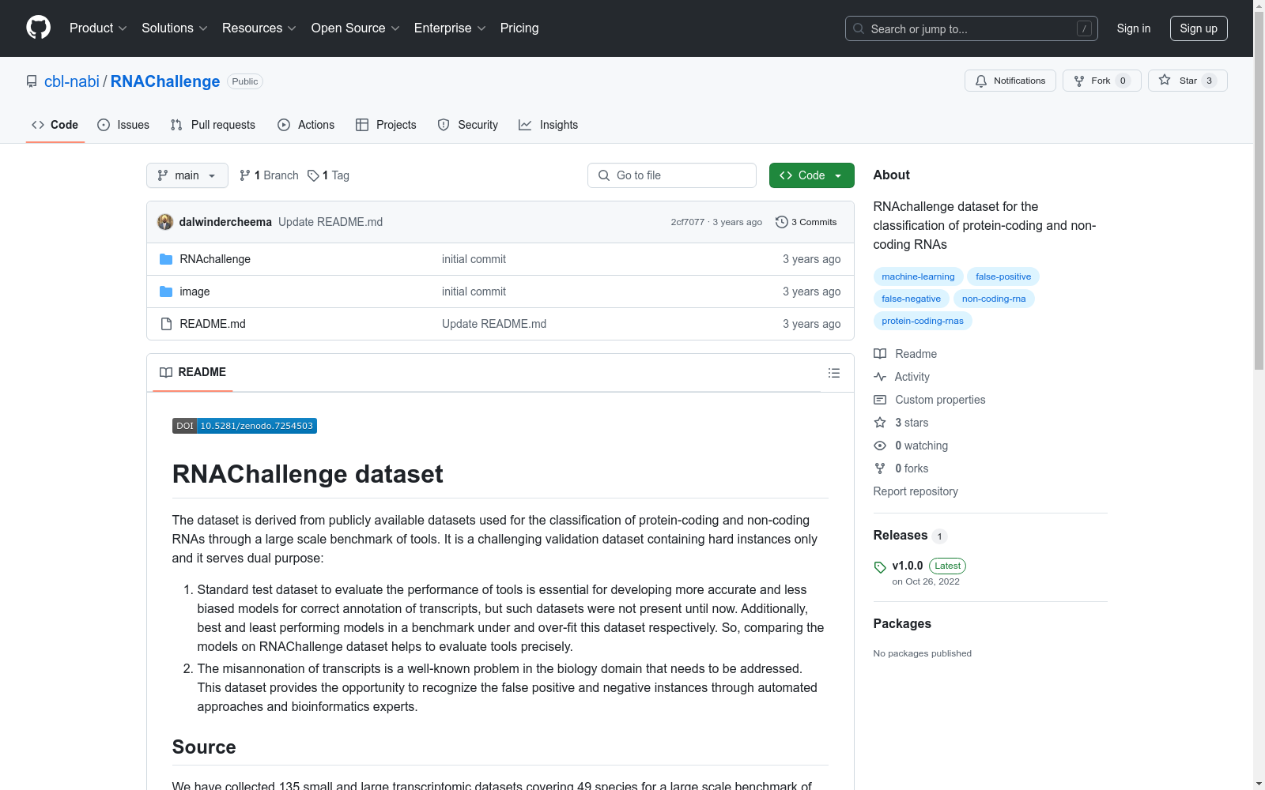Screen dimensions: 1265x790
Task: Click the forks icon in About sidebar
Action: 880,468
